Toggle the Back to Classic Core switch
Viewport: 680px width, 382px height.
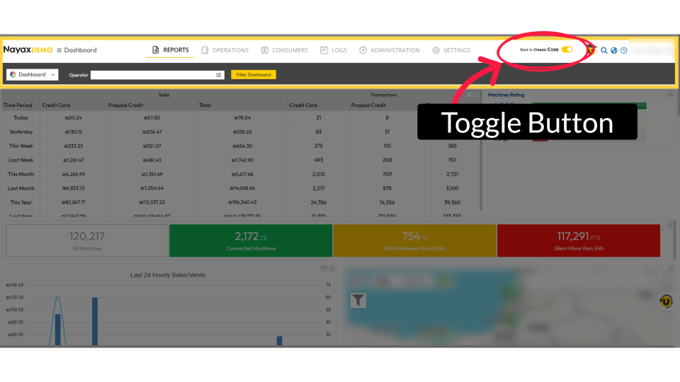point(567,50)
